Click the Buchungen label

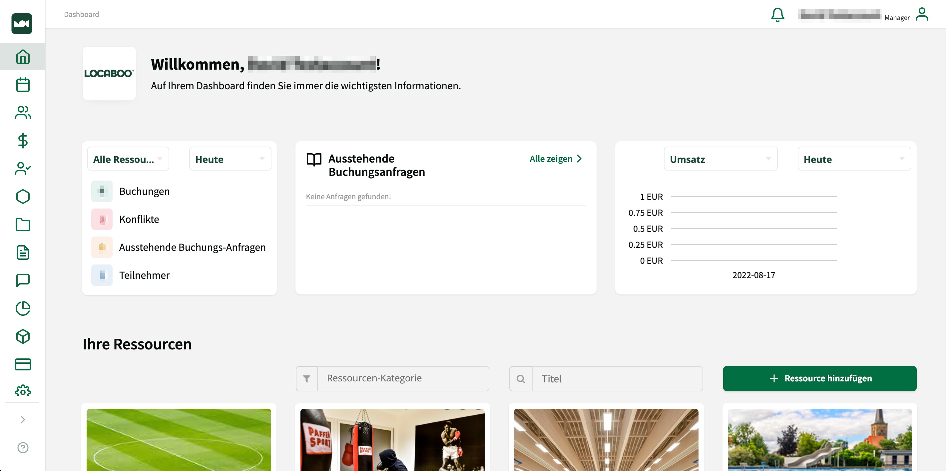tap(144, 191)
